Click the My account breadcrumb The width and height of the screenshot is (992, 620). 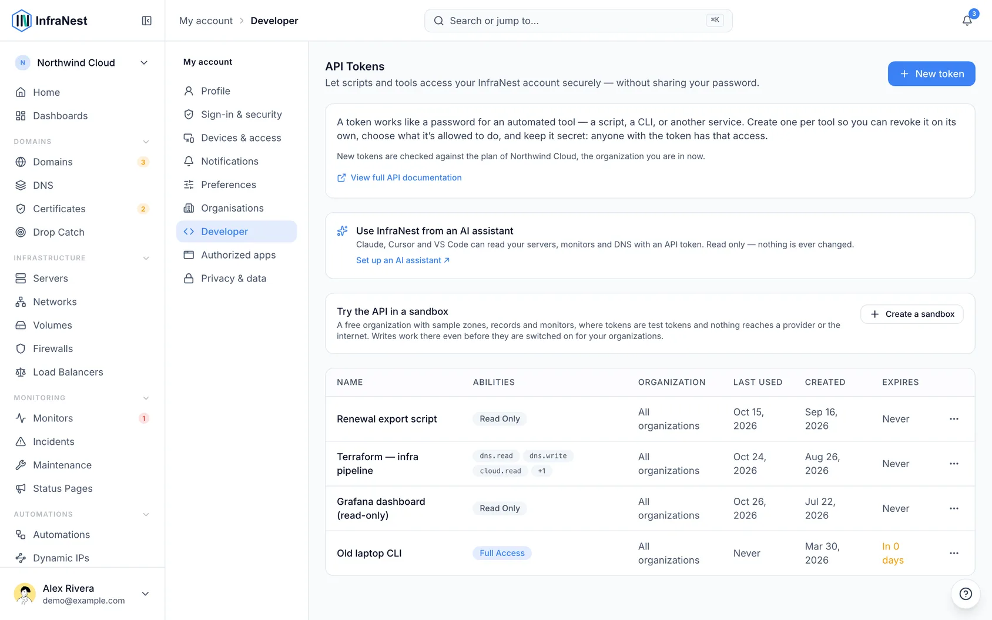click(x=206, y=21)
